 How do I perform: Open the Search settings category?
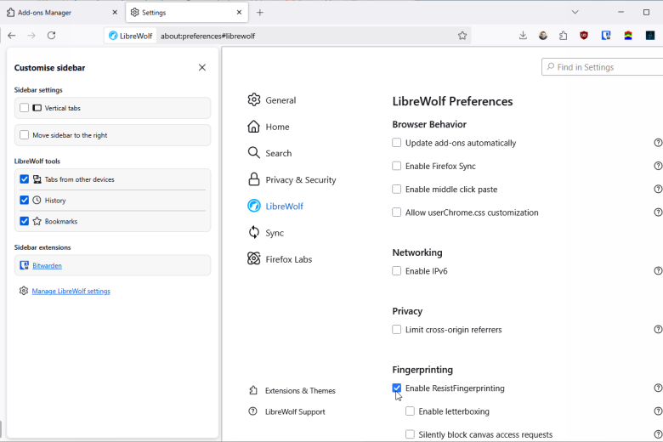269,153
